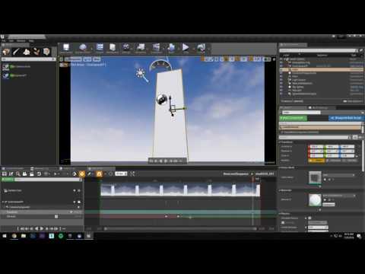
Task: Open Spotify from the Windows taskbar
Action: (x=61, y=236)
